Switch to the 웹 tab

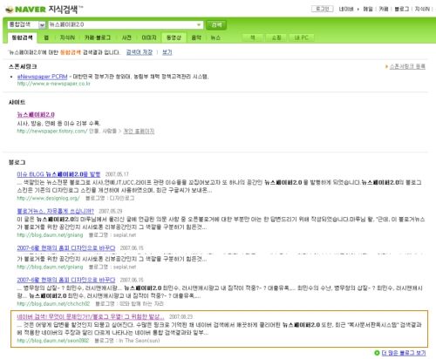pyautogui.click(x=46, y=37)
